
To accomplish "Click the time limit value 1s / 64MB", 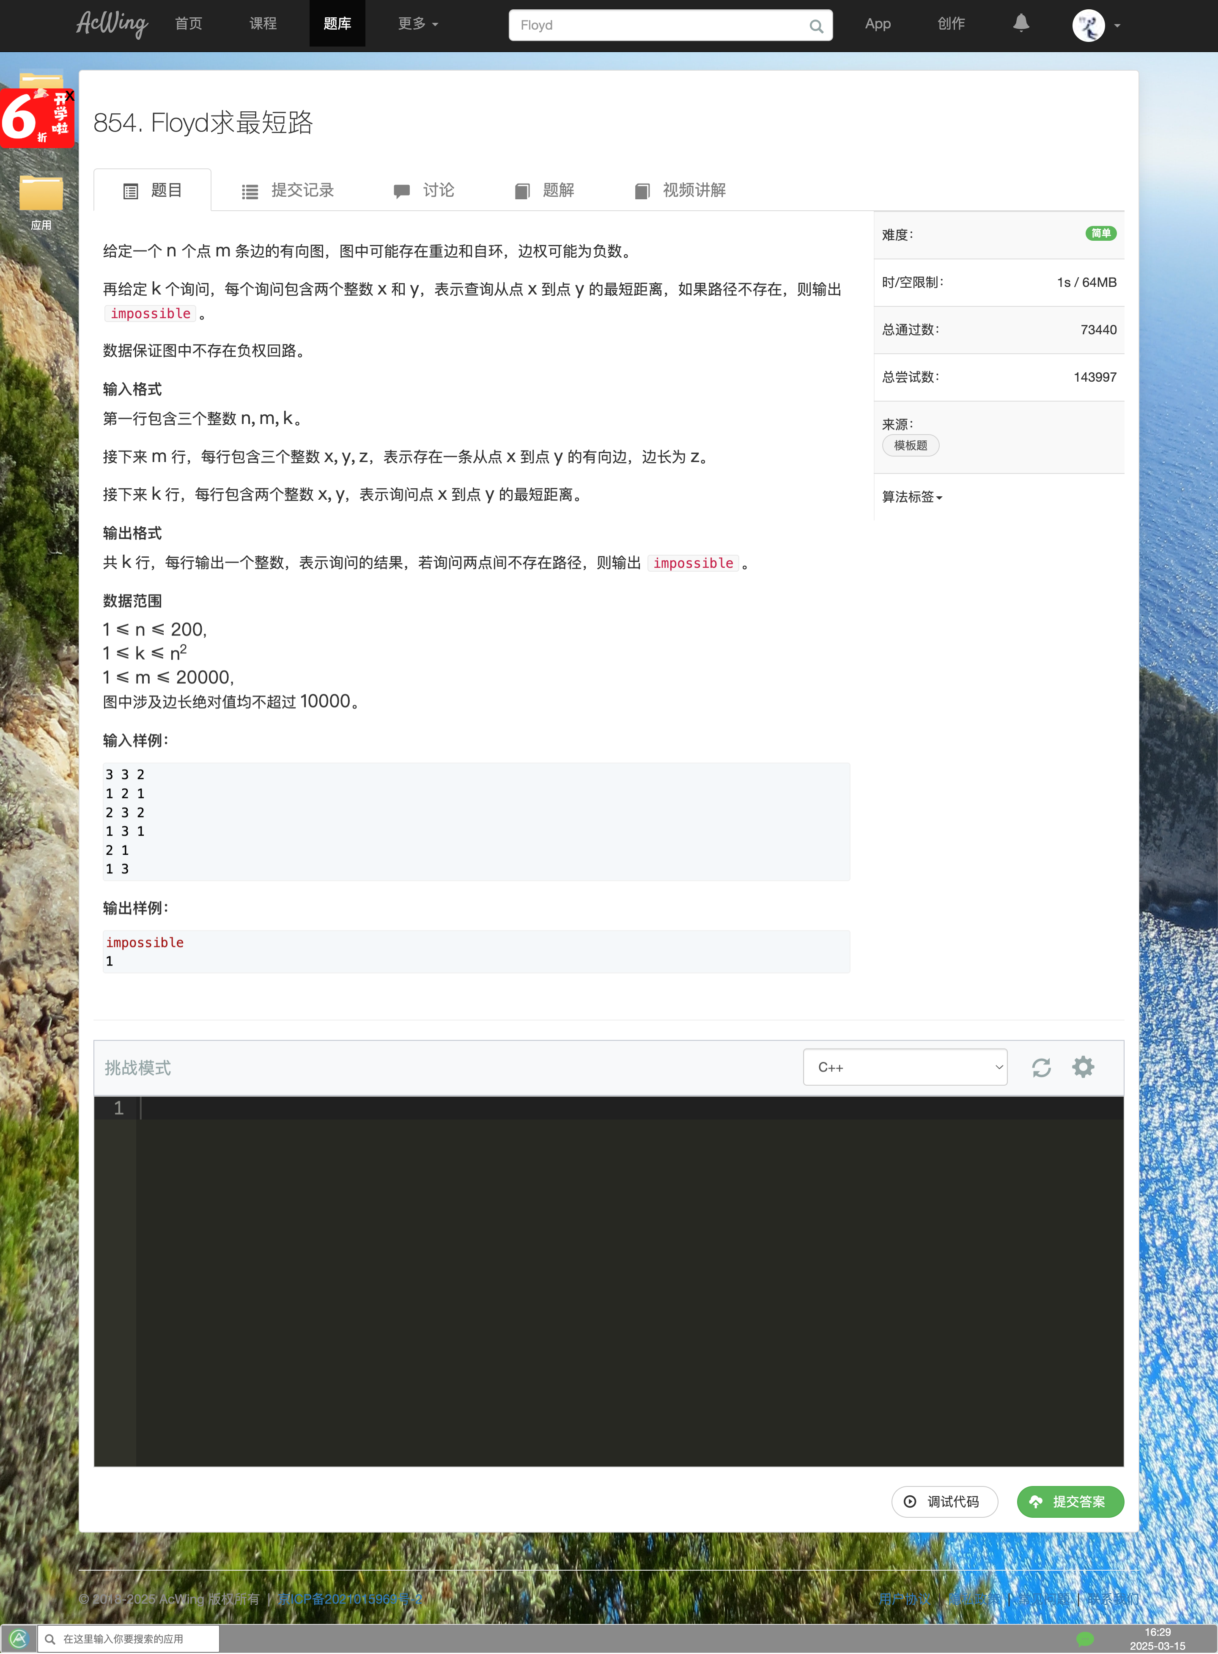I will (1086, 283).
